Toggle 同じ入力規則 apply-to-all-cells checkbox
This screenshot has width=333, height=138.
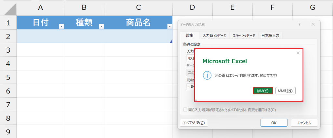click(185, 110)
